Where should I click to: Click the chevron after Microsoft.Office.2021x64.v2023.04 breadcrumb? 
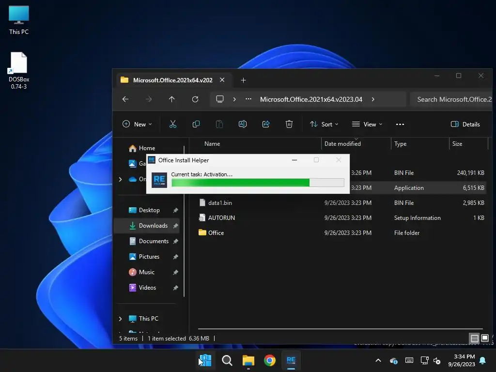tap(373, 99)
